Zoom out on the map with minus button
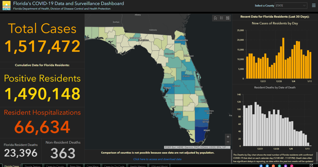The height and width of the screenshot is (167, 318). pyautogui.click(x=228, y=142)
